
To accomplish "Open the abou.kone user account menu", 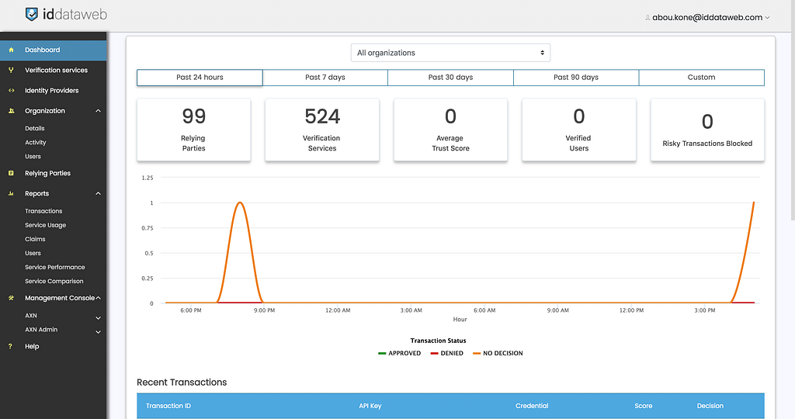I will coord(706,17).
